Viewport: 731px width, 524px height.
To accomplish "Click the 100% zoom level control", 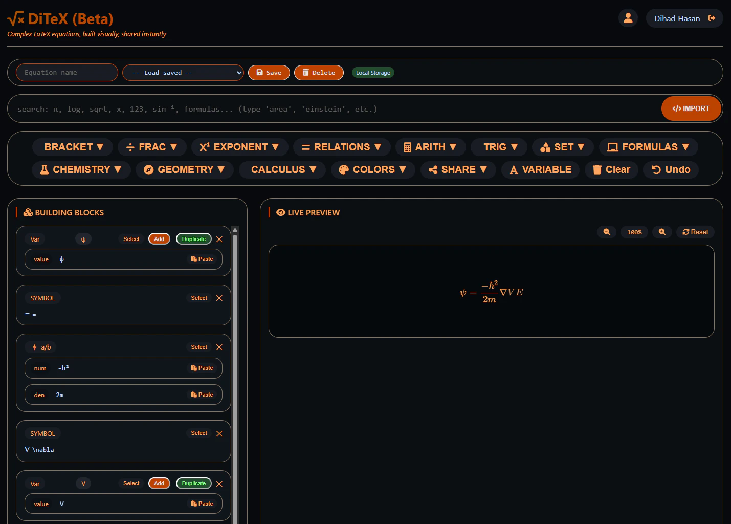I will pos(634,232).
